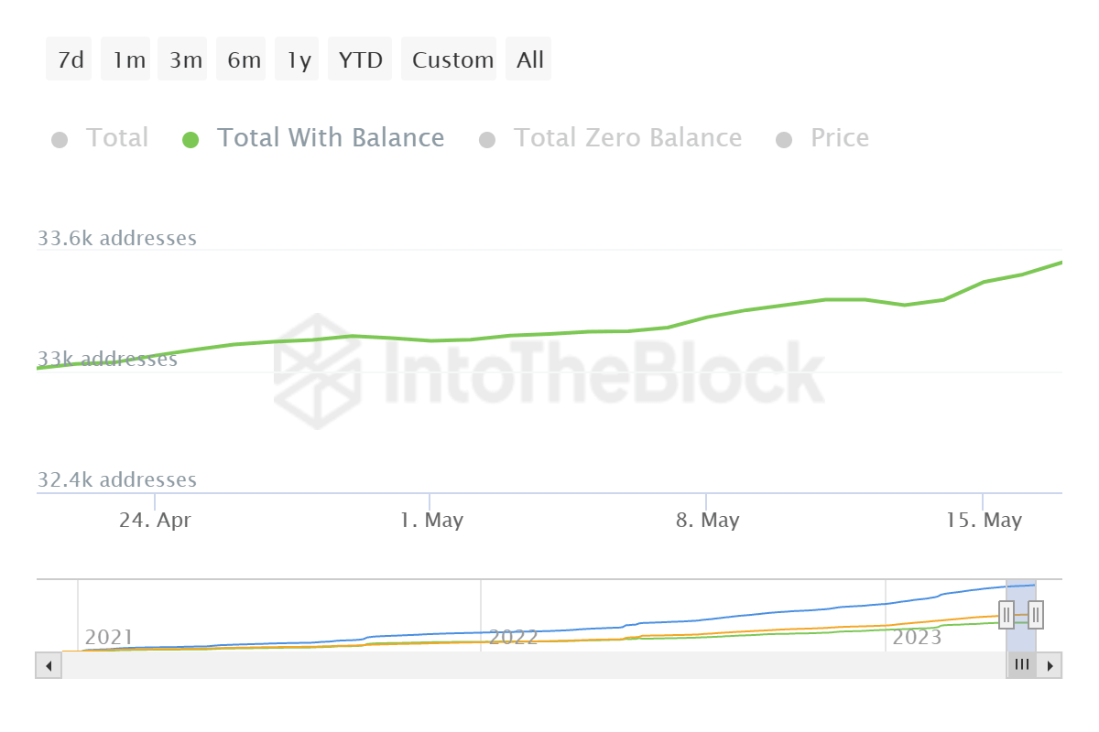Click the left navigator range handle
Viewport: 1099px width, 732px height.
[1007, 614]
